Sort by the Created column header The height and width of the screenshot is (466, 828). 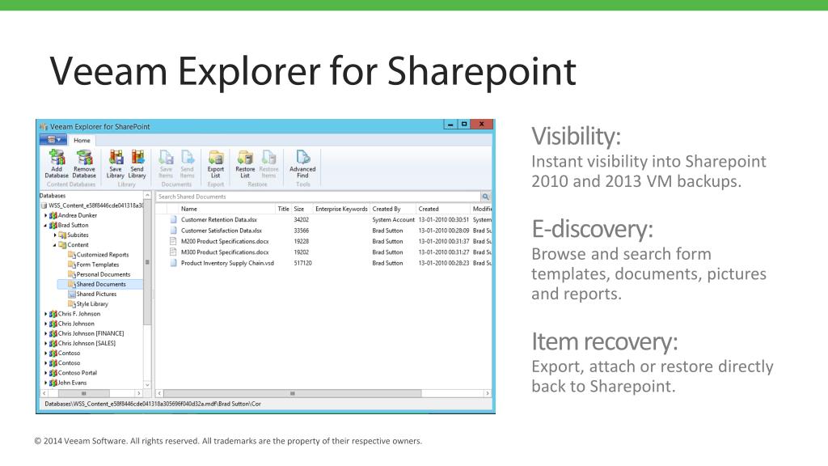click(443, 210)
